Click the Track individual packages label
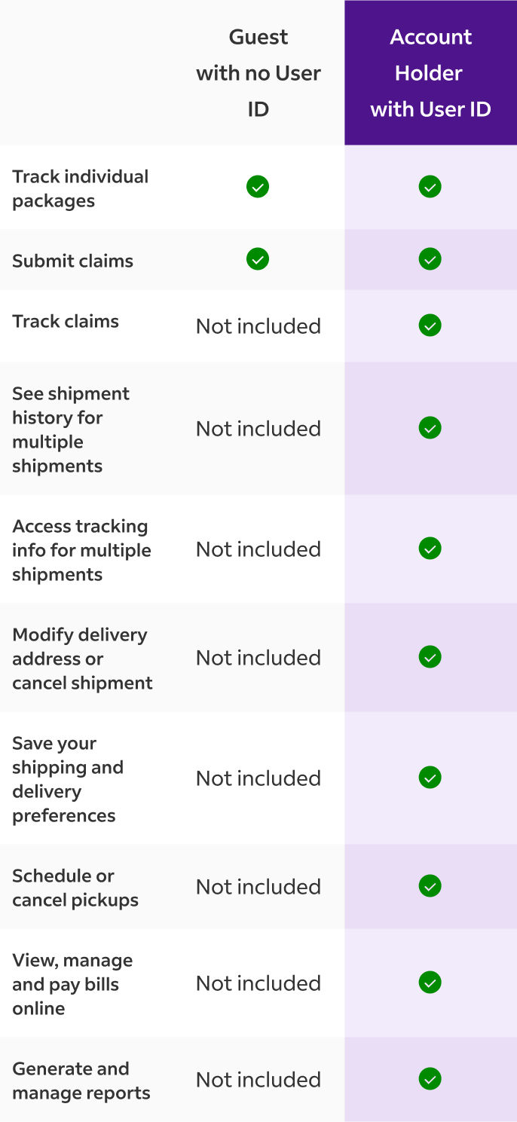Screen dimensions: 517x1122 (x=81, y=188)
